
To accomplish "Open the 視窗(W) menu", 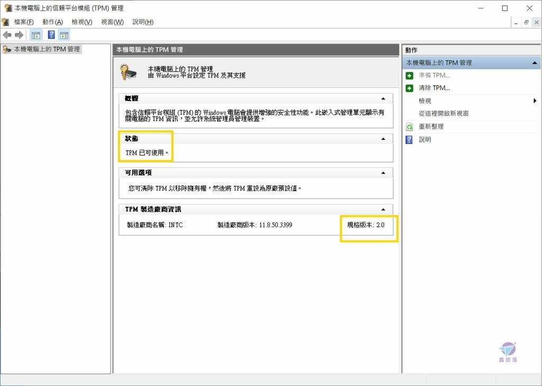I will click(112, 22).
